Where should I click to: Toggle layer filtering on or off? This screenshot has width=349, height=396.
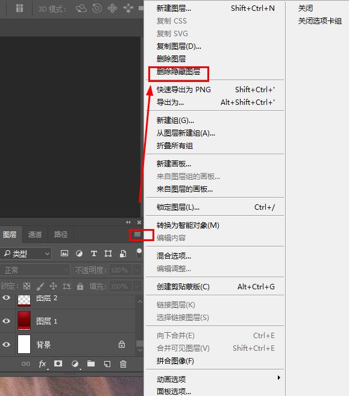[139, 253]
